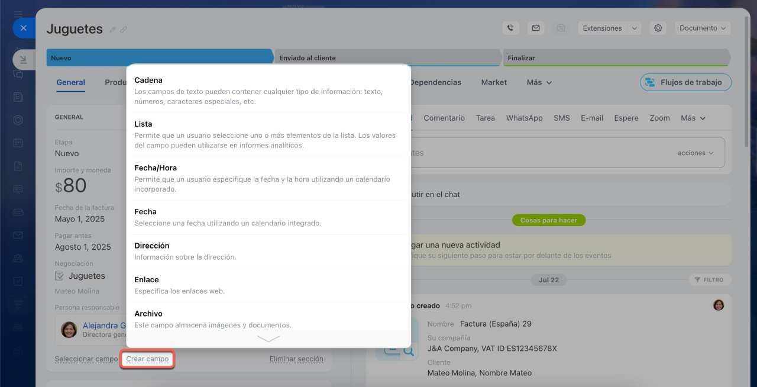Choose the Archivo field type

tap(268, 318)
